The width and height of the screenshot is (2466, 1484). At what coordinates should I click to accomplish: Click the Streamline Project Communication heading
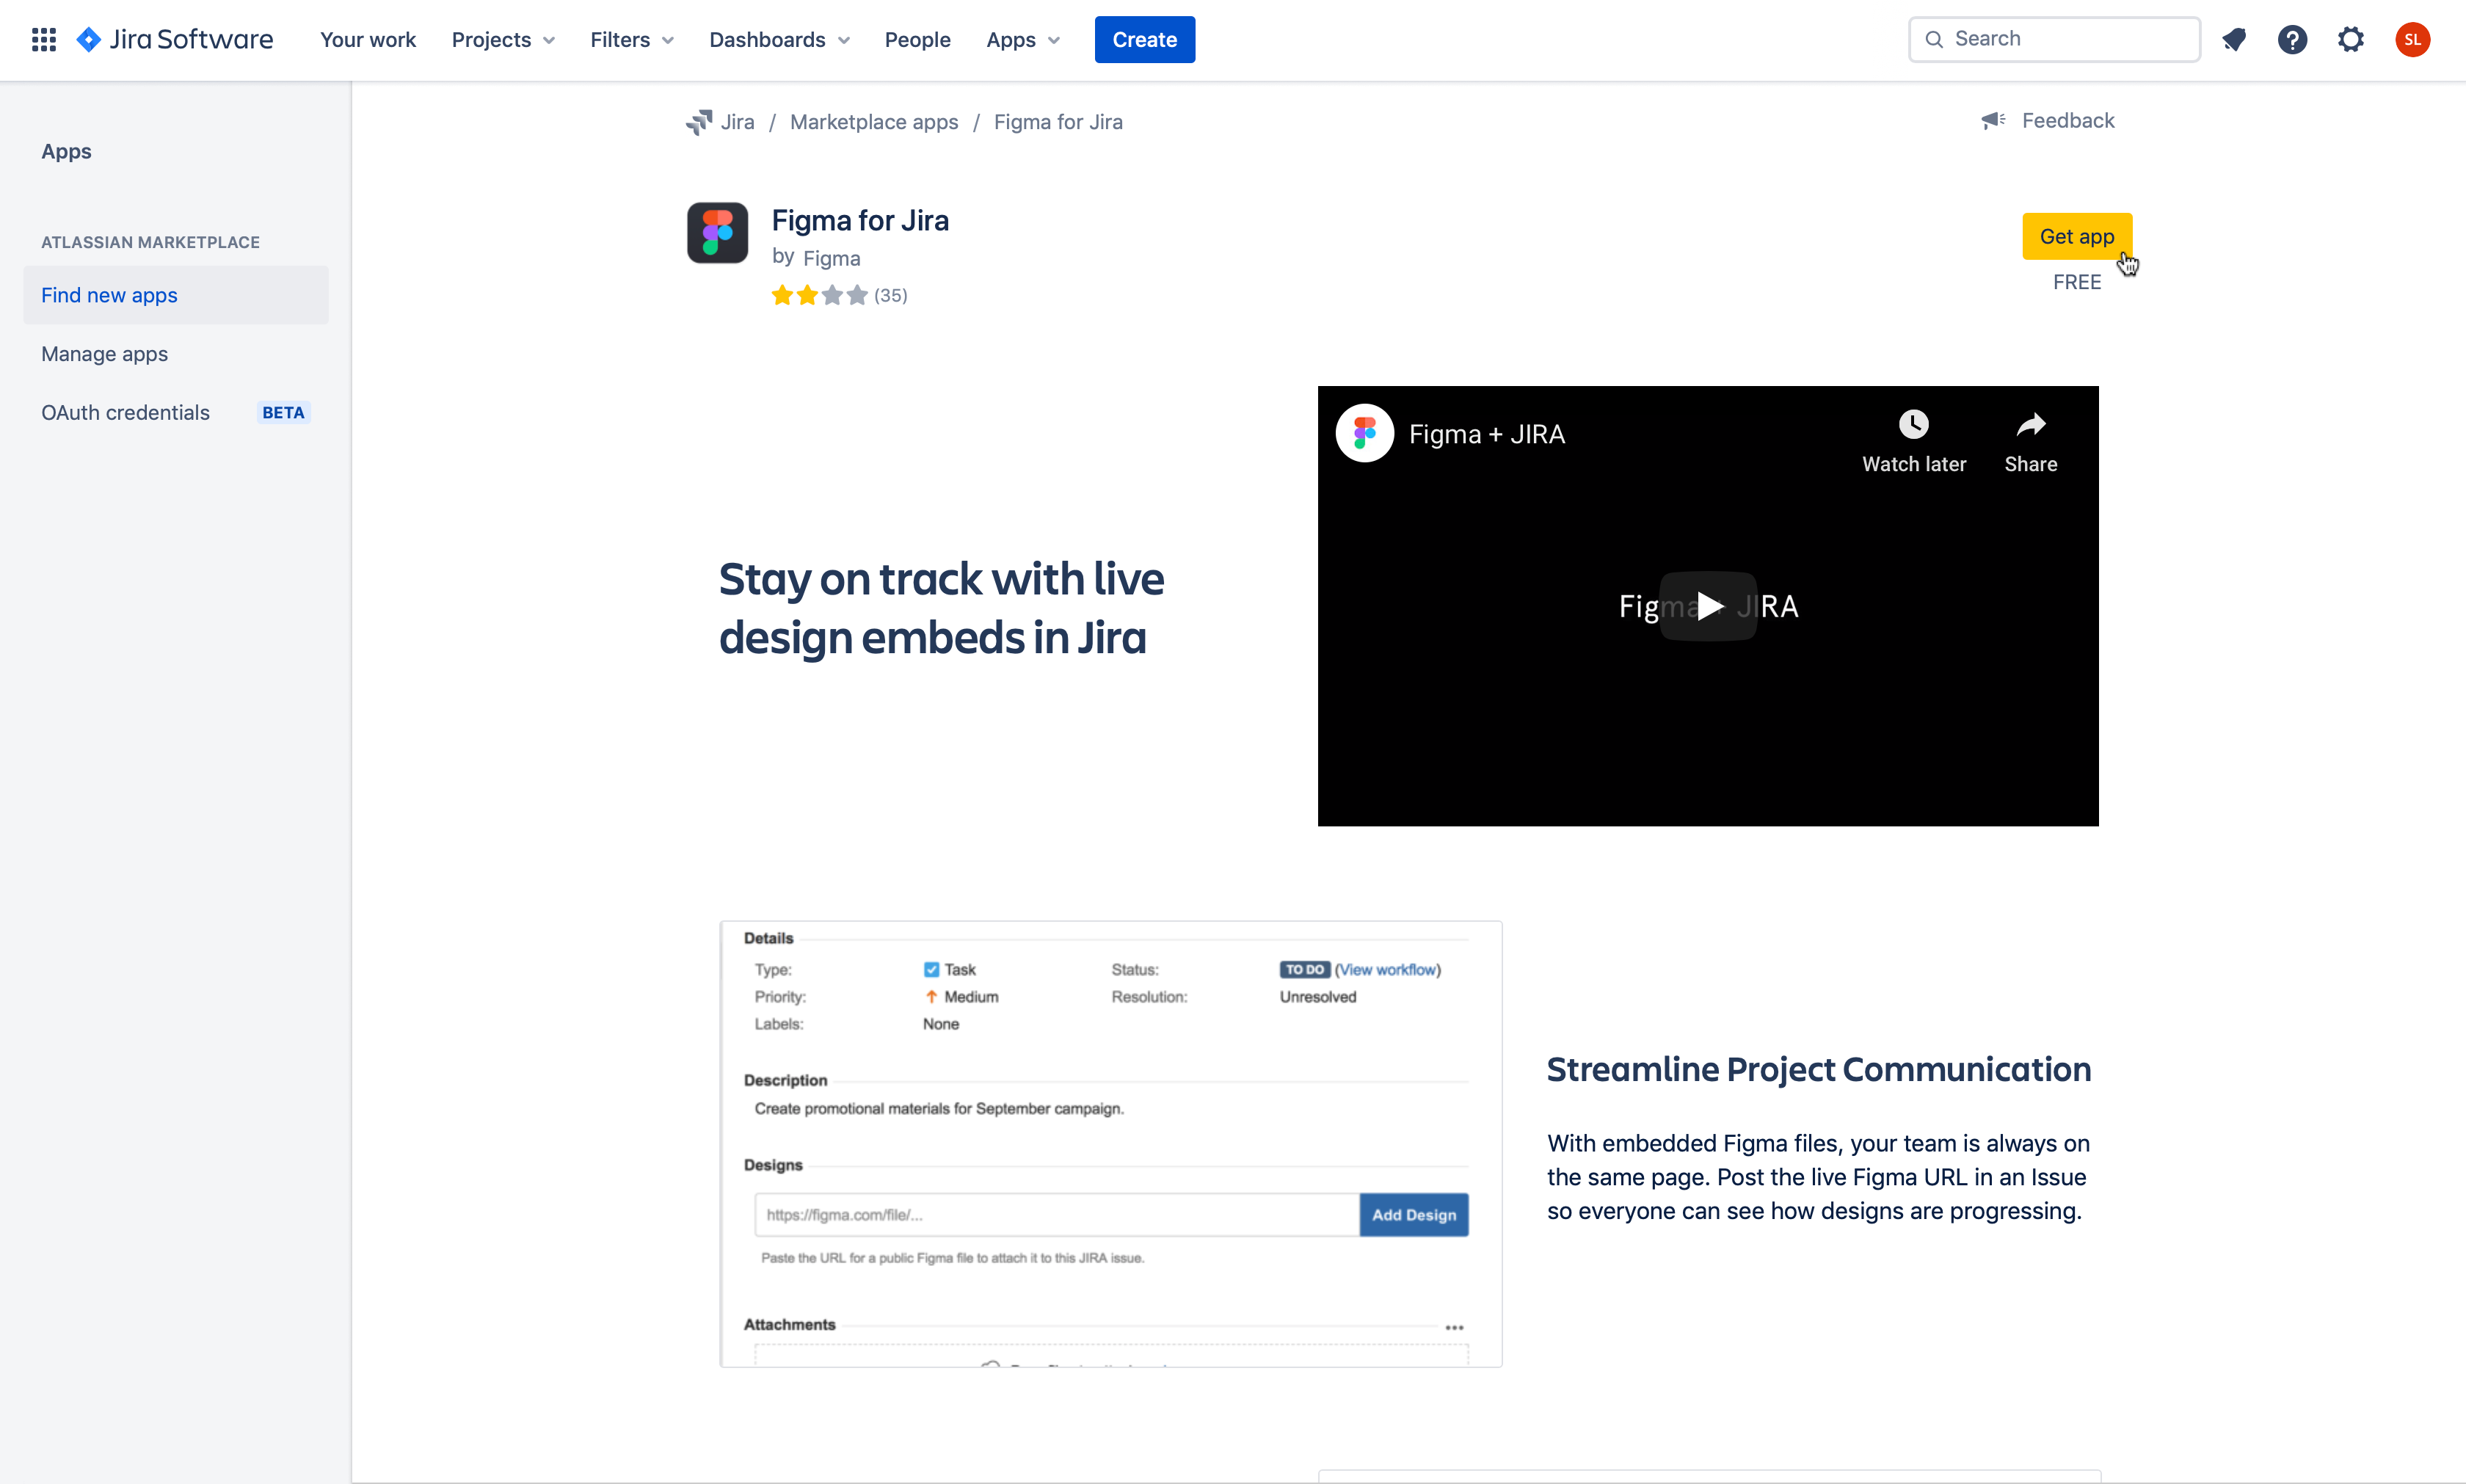pos(1818,1069)
